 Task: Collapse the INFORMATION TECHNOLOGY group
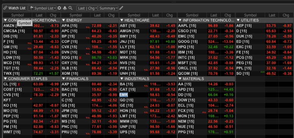pos(180,20)
